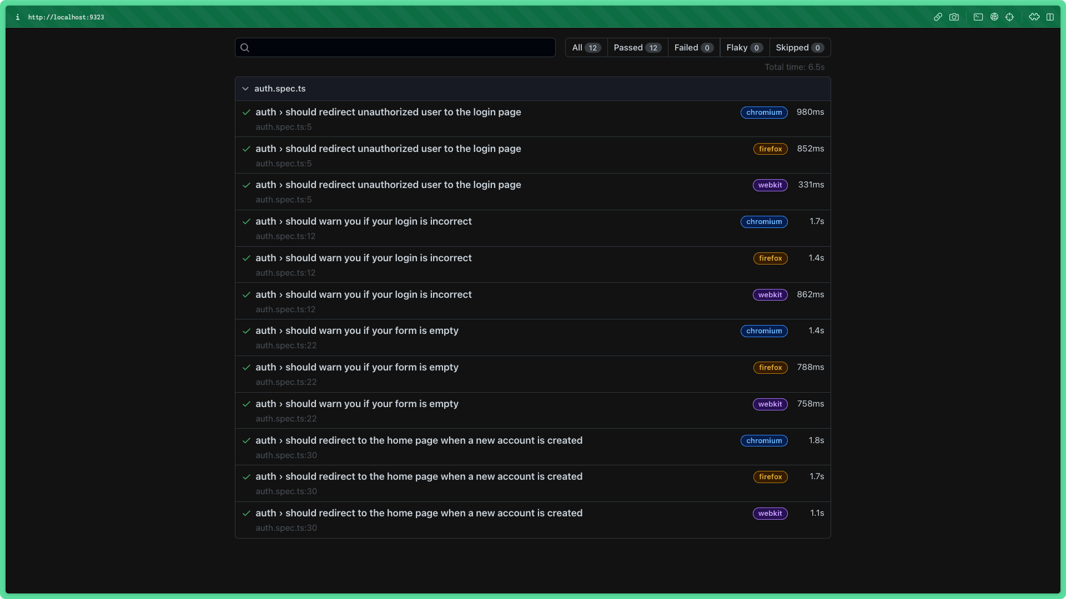Open the terminal output panel icon

pos(979,17)
